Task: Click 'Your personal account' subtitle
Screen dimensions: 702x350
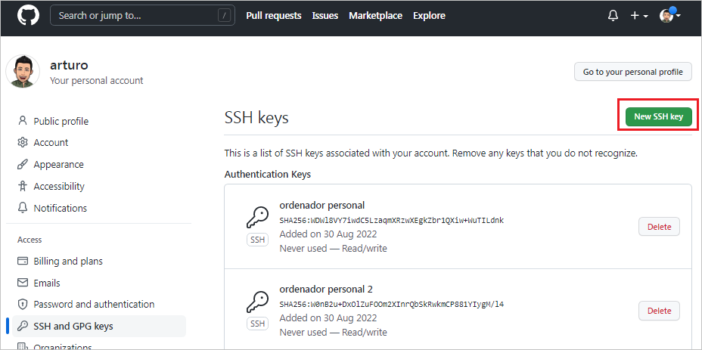Action: (97, 81)
